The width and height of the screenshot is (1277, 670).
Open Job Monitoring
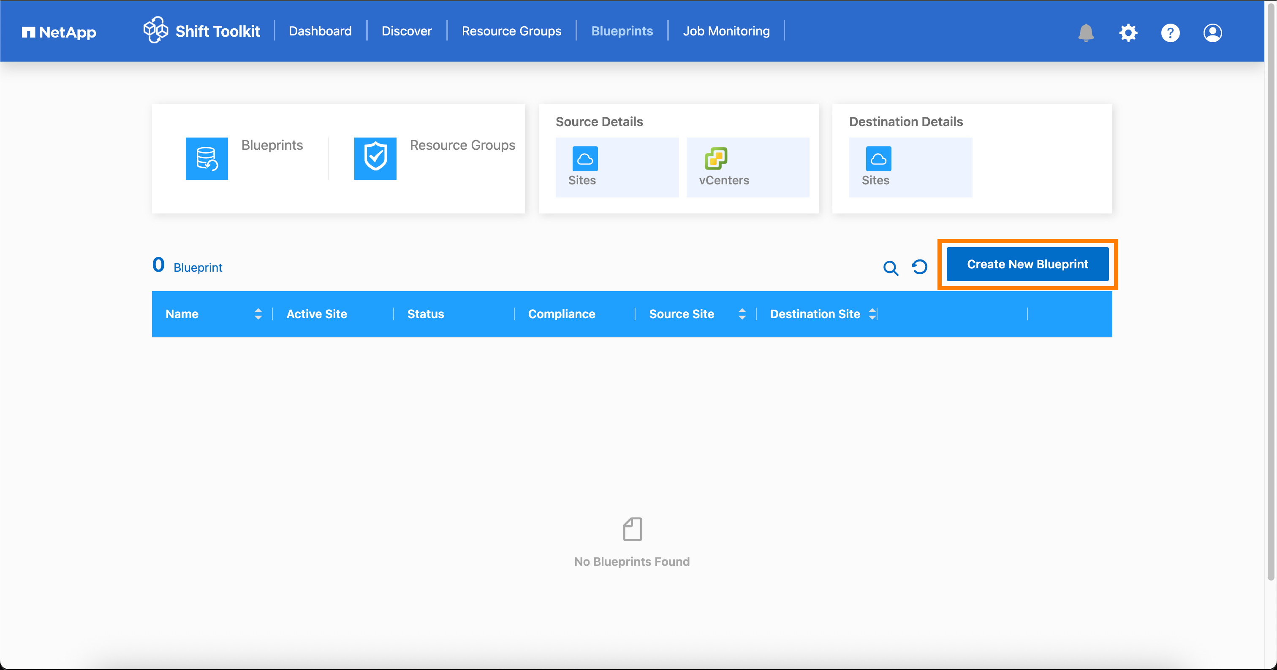(726, 31)
